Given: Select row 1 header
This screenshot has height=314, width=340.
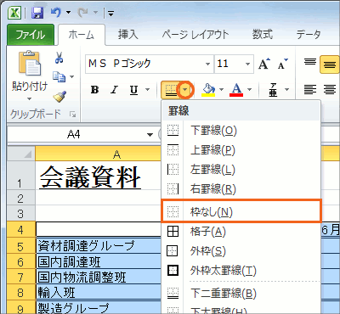Looking at the screenshot, I should [21, 176].
